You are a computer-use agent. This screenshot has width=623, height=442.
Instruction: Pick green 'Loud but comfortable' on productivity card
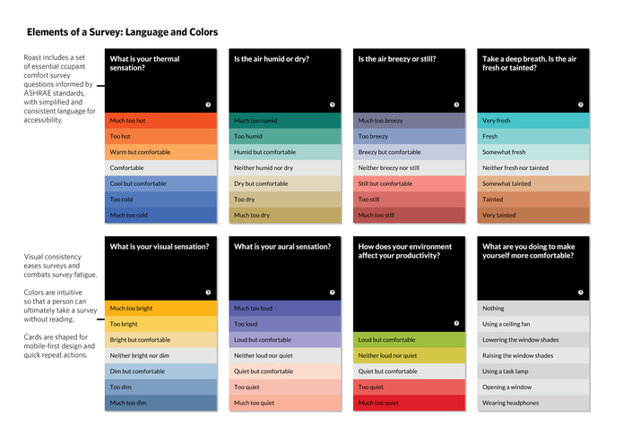(410, 340)
